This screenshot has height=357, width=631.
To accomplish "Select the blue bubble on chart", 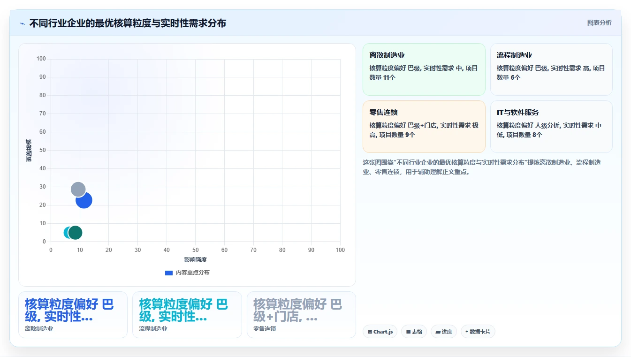I will click(84, 200).
